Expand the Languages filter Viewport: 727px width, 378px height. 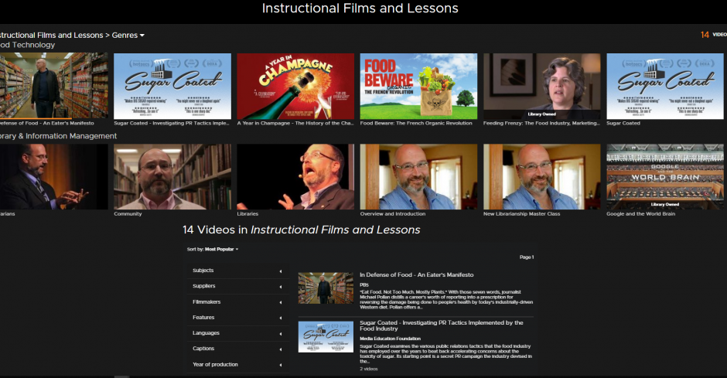coord(237,333)
